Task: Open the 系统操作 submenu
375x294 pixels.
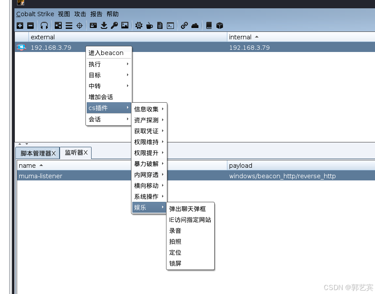Action: (149, 197)
